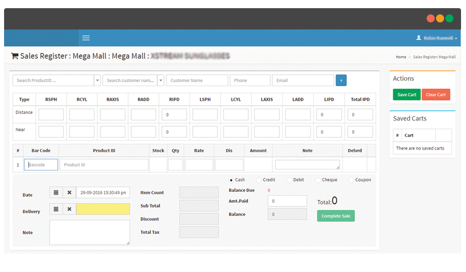Click the user profile icon in header
Screen dimensions: 466x272
[x=419, y=38]
